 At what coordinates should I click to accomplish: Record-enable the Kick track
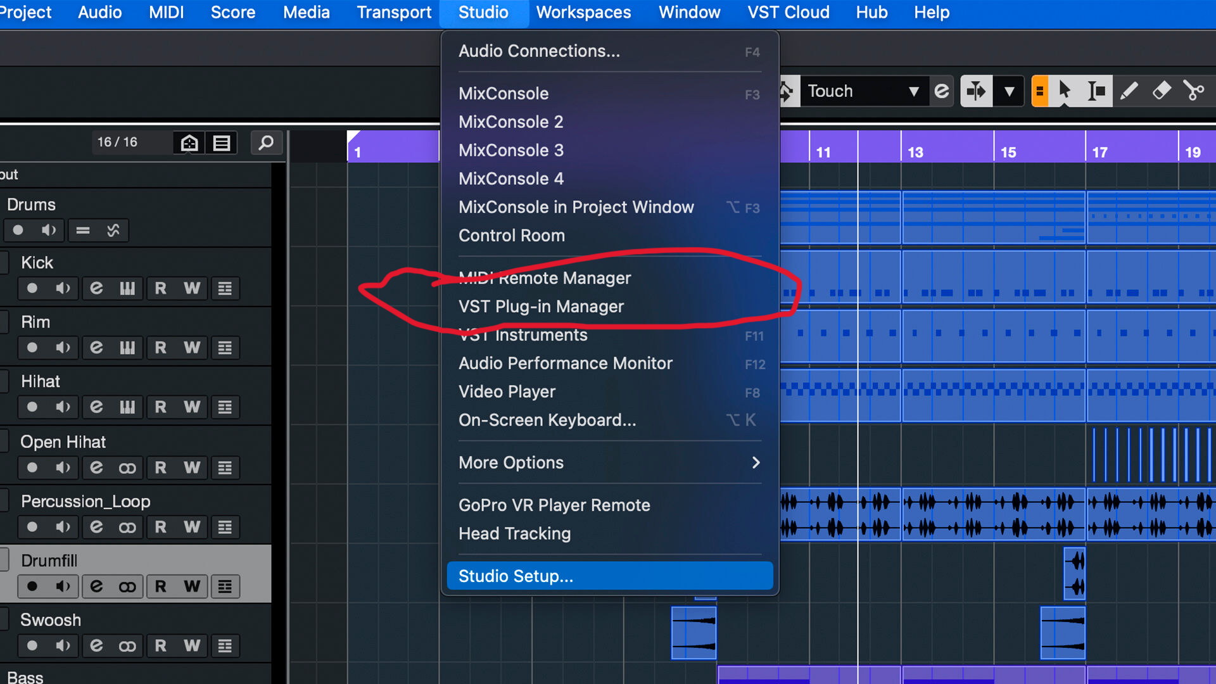tap(32, 289)
